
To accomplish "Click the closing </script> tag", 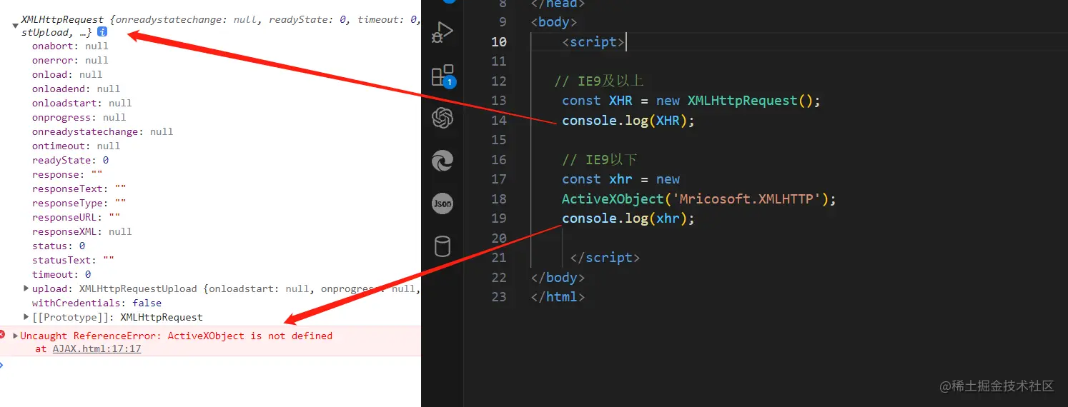I will tap(605, 258).
